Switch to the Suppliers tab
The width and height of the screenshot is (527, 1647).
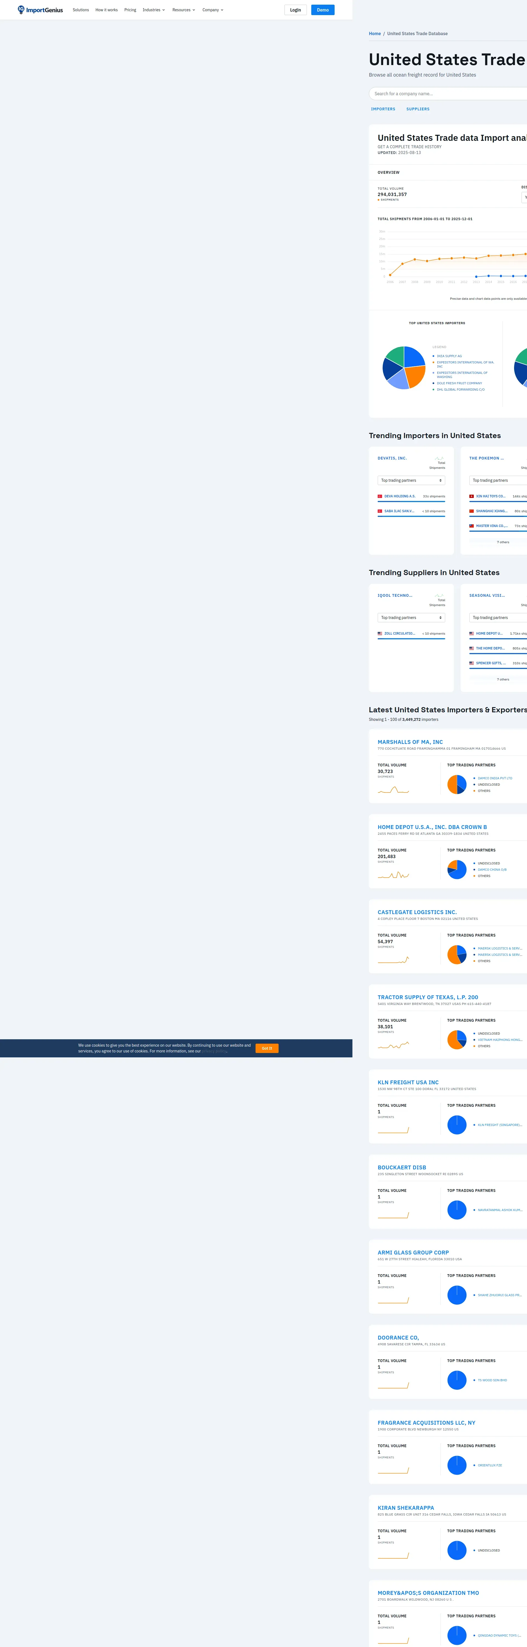click(418, 109)
